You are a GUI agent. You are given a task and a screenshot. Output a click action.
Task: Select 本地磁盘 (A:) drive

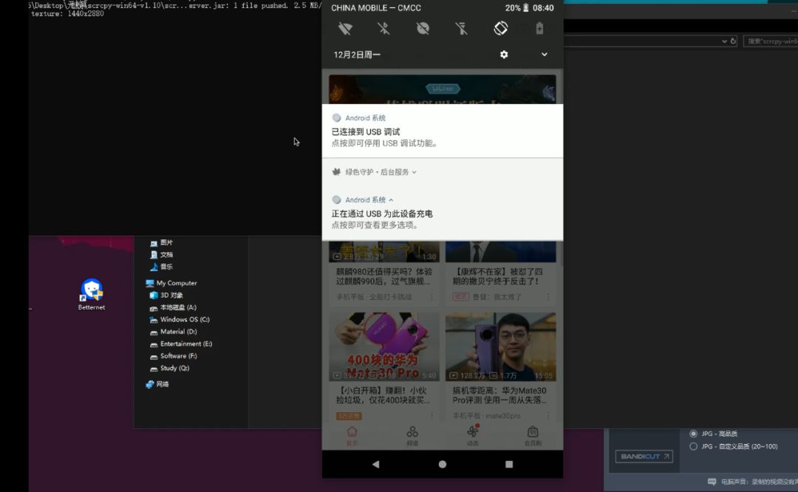(x=173, y=307)
